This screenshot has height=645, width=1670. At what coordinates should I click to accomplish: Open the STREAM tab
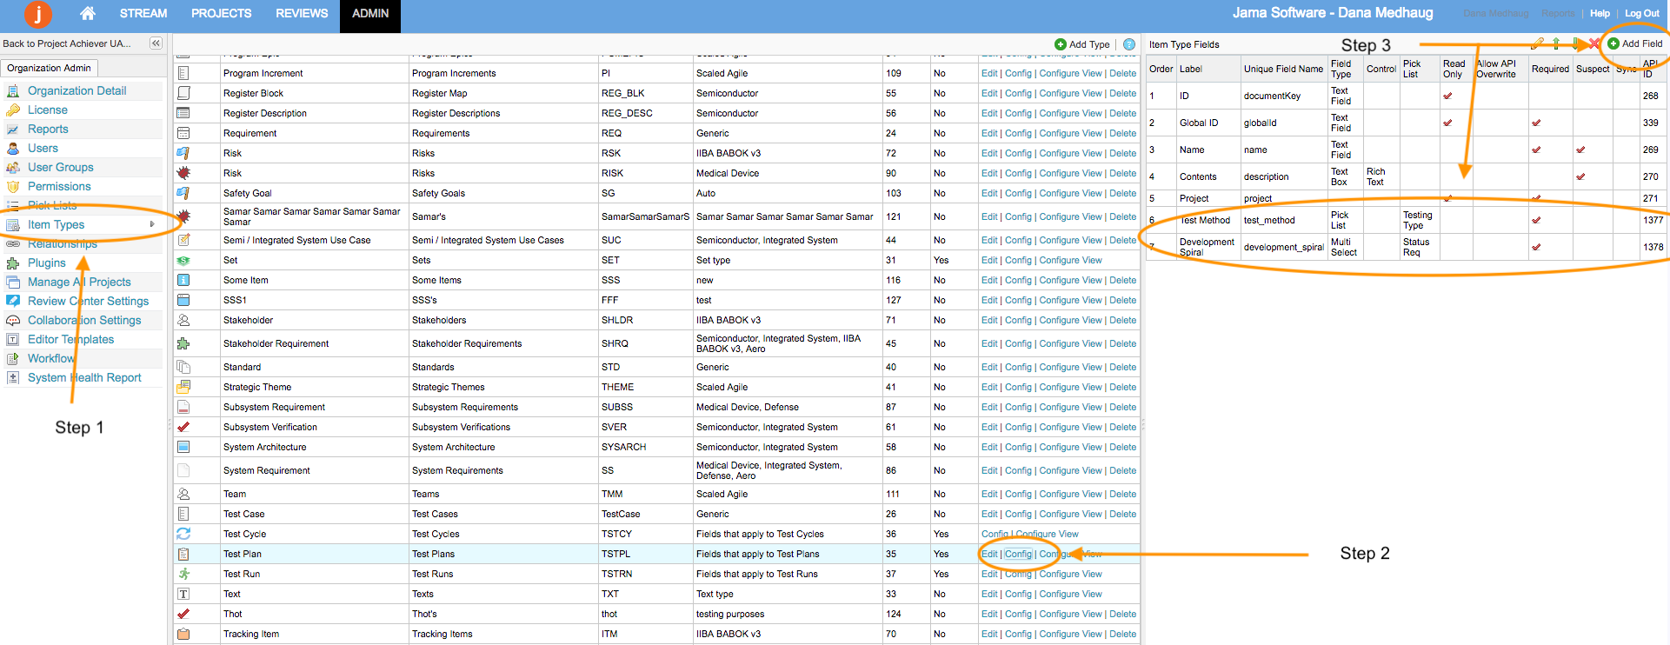click(x=143, y=13)
